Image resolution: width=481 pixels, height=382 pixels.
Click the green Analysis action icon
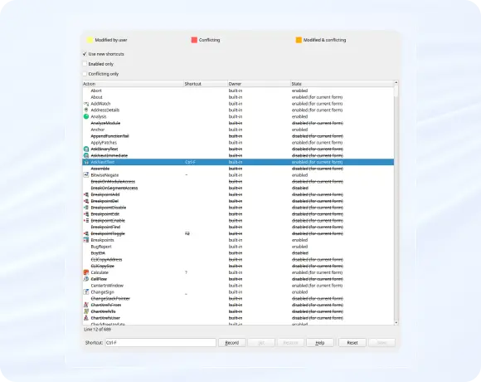coord(86,116)
